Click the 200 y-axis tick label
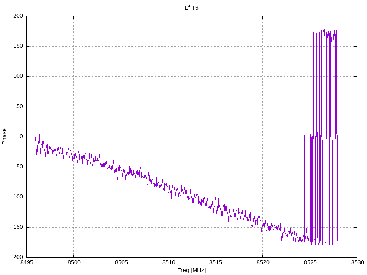367x275 pixels. pos(18,16)
